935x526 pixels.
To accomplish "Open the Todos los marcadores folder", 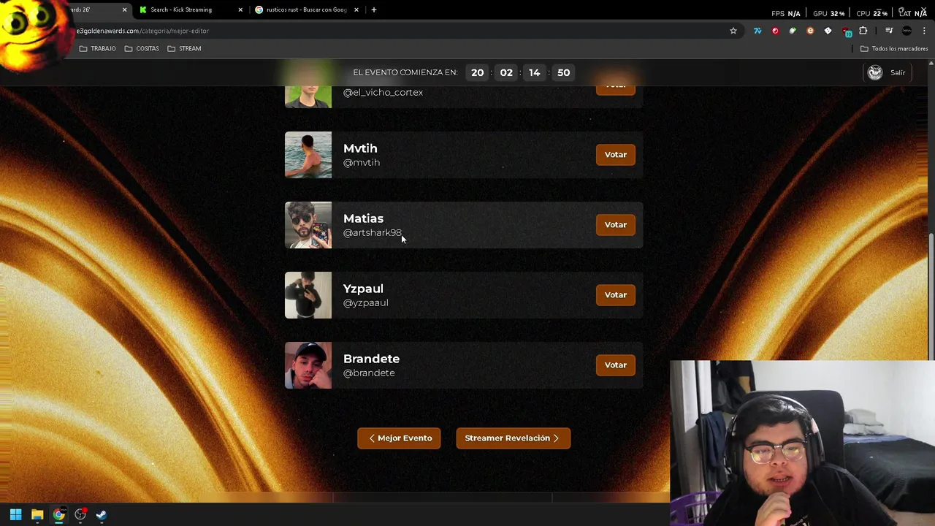I will 893,48.
